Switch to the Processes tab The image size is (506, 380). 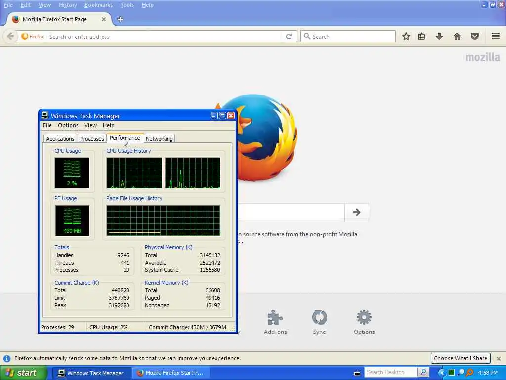click(x=92, y=139)
